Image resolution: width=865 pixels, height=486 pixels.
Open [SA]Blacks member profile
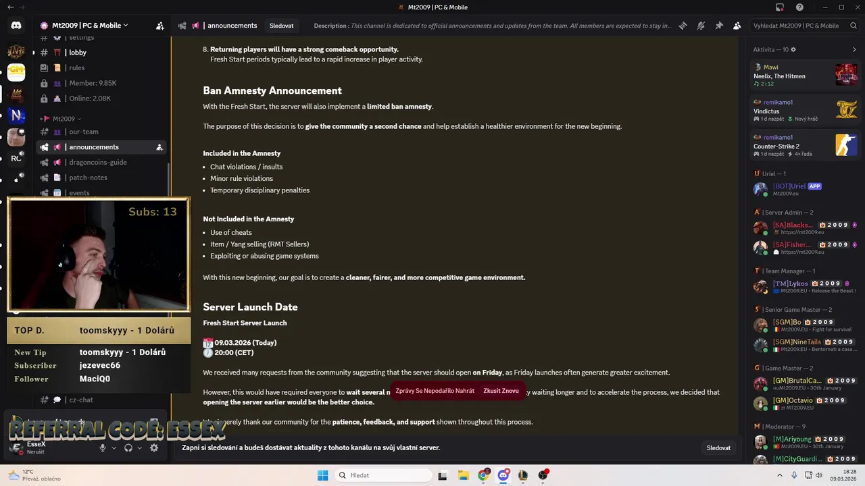pos(804,228)
